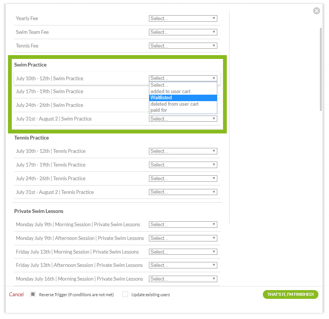Collapse the July 10th Swim Practice dropdown arrow
The height and width of the screenshot is (319, 329).
coord(214,78)
